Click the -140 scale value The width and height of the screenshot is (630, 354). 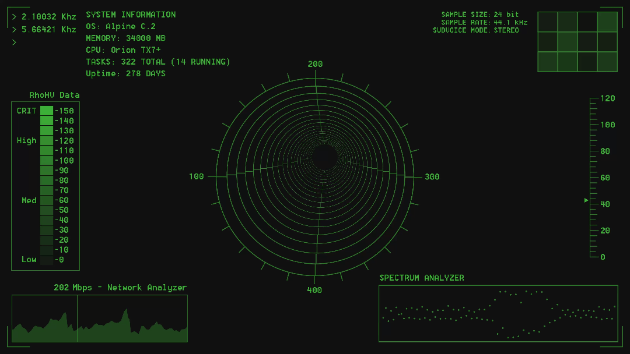[64, 121]
